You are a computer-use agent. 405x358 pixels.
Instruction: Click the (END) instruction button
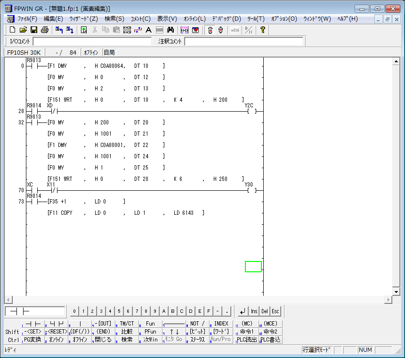(103, 332)
